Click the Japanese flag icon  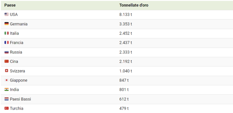pos(7,80)
